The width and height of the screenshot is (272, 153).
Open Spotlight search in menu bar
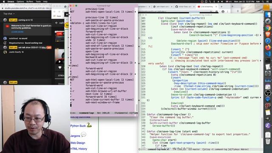[x=263, y=2]
